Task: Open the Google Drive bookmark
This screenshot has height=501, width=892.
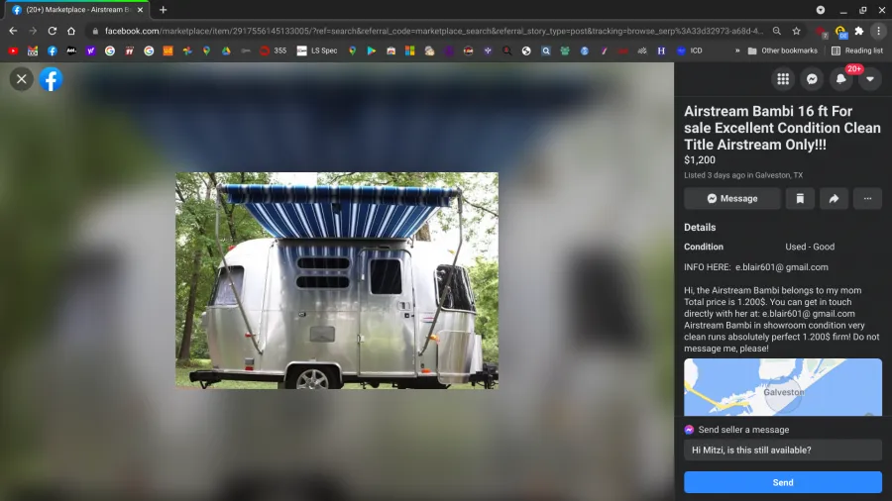Action: (226, 50)
